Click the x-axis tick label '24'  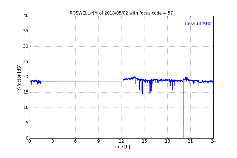(x=213, y=141)
